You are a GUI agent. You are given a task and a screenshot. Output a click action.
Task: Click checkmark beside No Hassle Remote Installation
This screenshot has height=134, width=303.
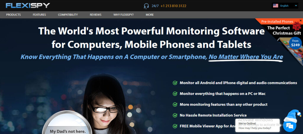click(x=175, y=115)
